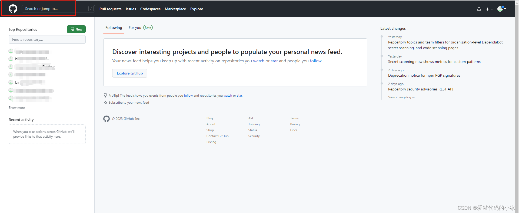519x213 pixels.
Task: Click the GitHub Octocat logo in header
Action: point(13,9)
